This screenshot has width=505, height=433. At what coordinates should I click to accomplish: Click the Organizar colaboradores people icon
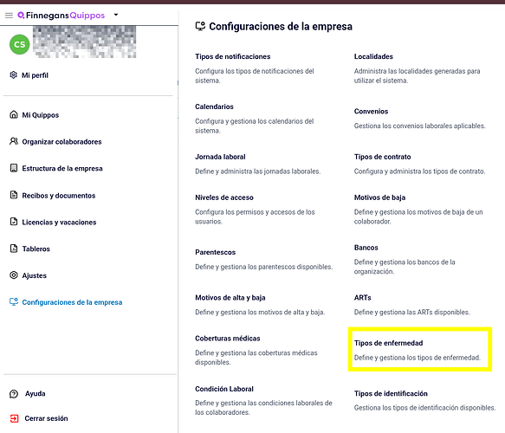click(x=14, y=141)
